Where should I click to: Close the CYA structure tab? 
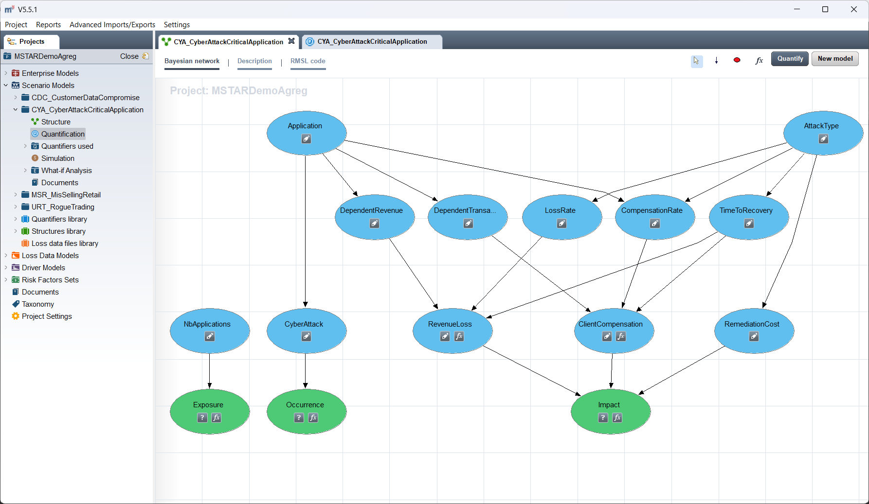(291, 41)
